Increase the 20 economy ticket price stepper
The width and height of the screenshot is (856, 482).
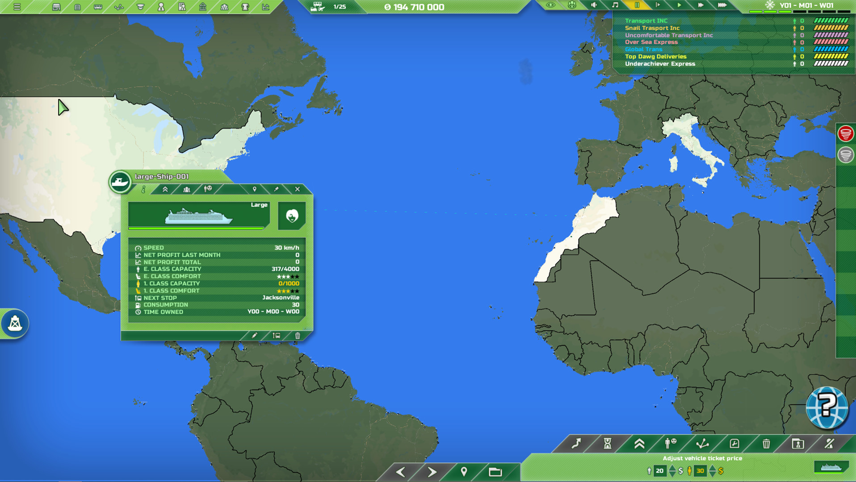pos(672,467)
